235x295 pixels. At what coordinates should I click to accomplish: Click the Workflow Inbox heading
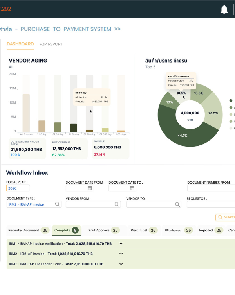tap(27, 173)
